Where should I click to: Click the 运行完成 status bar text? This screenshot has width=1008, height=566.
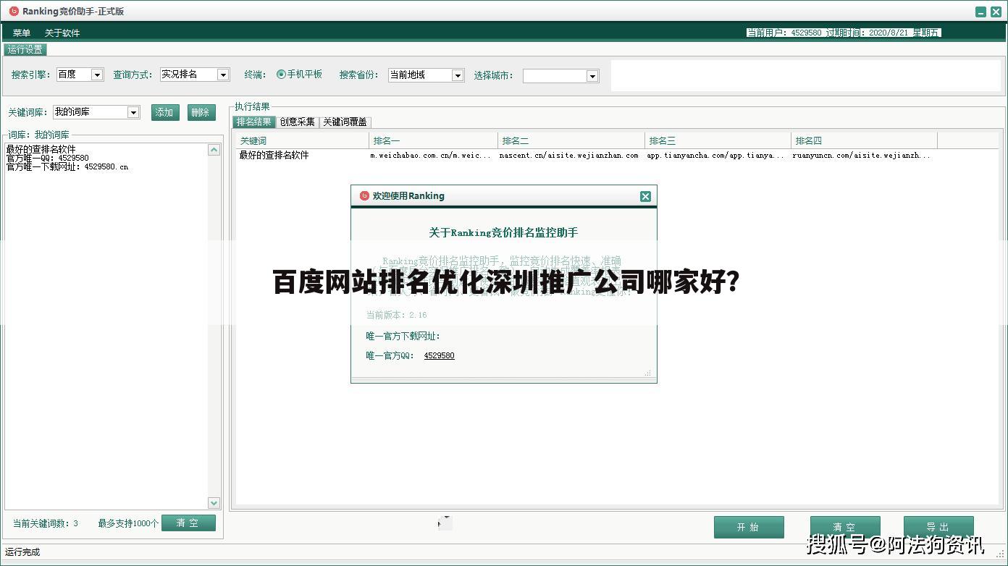22,552
